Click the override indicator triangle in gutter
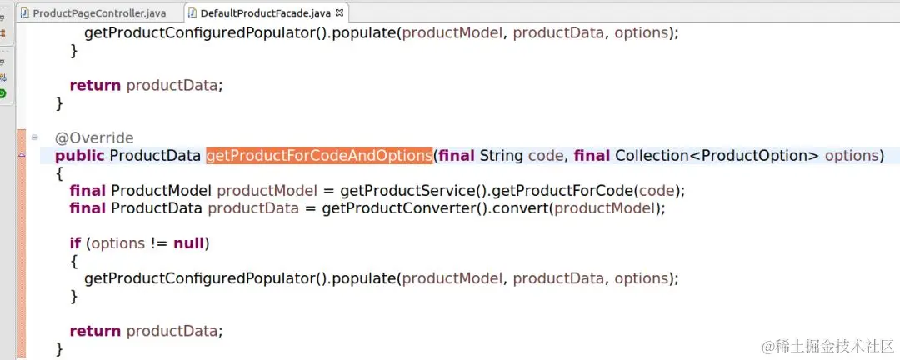 (x=22, y=156)
